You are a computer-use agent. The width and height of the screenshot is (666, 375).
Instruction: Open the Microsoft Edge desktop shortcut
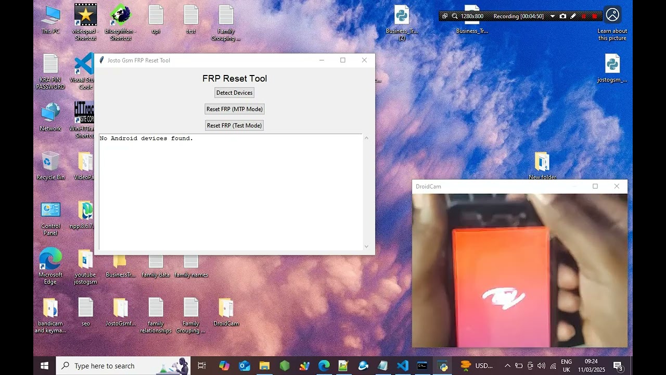coord(50,266)
